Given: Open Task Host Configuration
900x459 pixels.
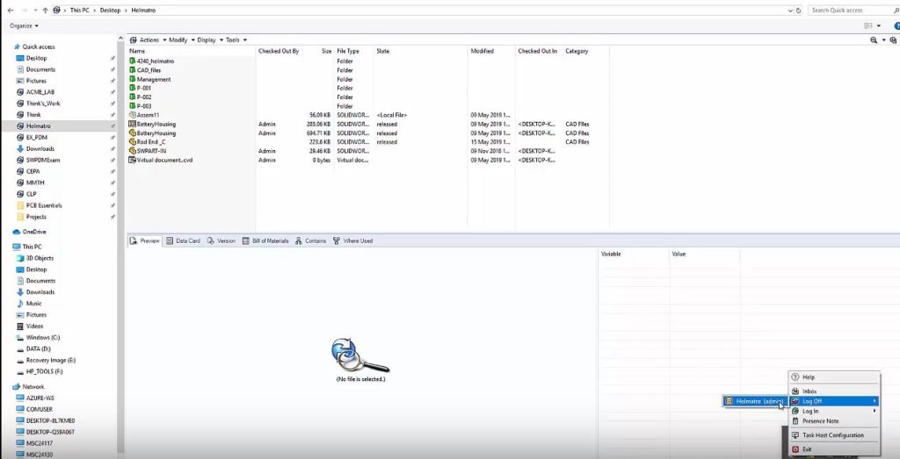Looking at the screenshot, I should [834, 435].
